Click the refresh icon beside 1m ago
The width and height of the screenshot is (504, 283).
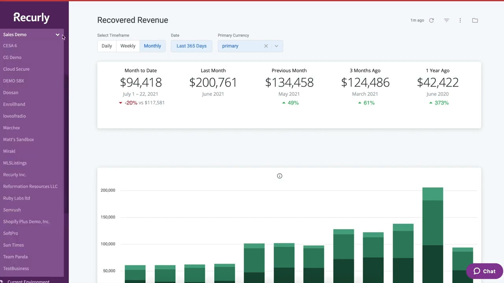tap(432, 20)
